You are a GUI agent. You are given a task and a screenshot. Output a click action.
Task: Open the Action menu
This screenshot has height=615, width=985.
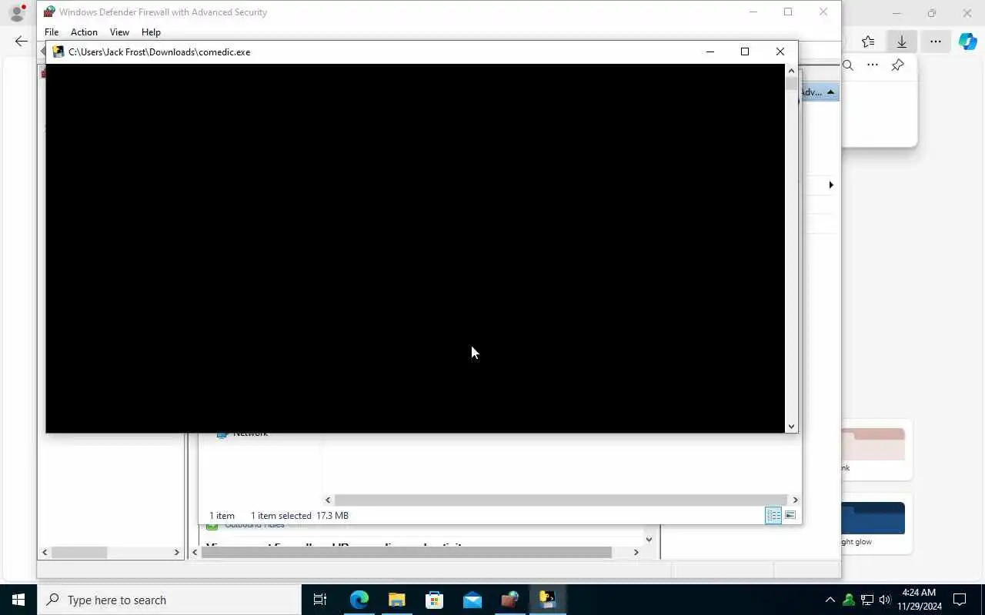coord(84,32)
